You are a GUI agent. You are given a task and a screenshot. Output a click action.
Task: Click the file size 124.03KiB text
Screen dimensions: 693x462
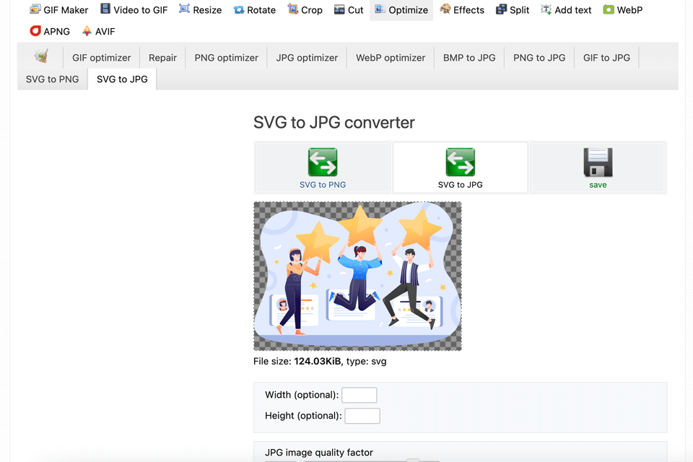(x=318, y=361)
